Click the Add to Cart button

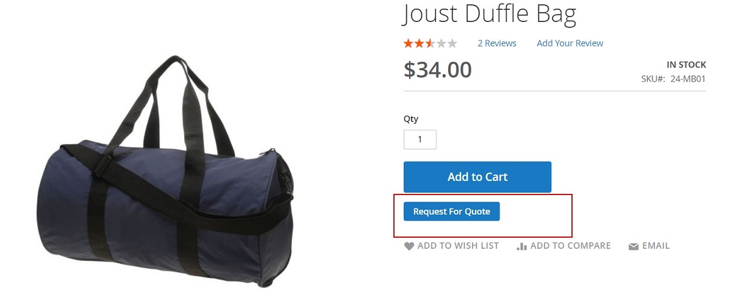[x=478, y=177]
